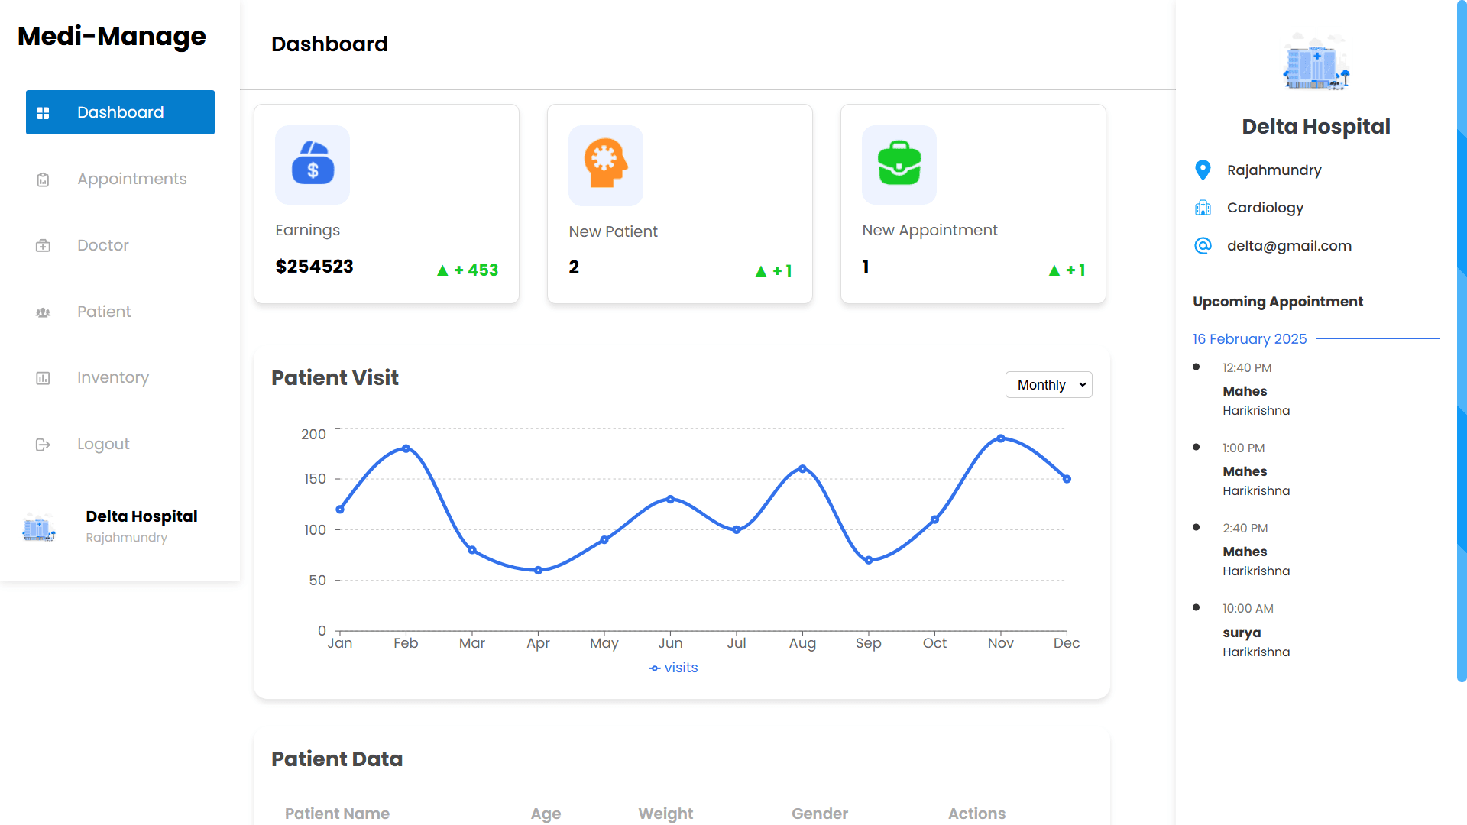Click the delta@gmail.com email text
Screen dimensions: 1467x825
click(1289, 246)
